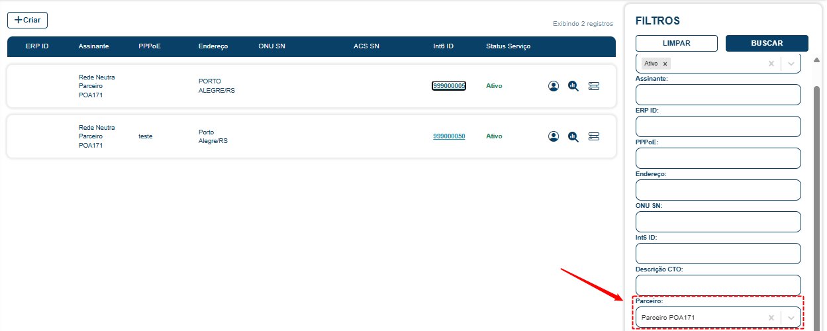The height and width of the screenshot is (331, 827).
Task: Click the Int6 ID column header
Action: [x=443, y=46]
